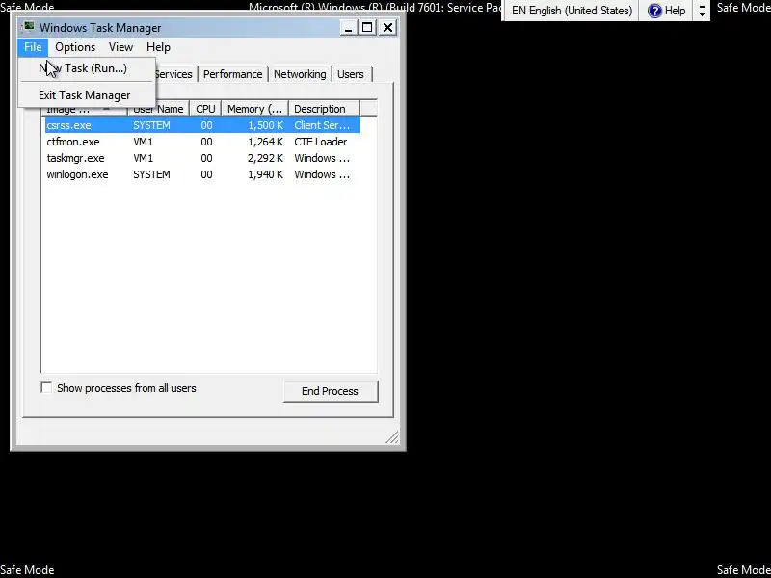The width and height of the screenshot is (771, 578).
Task: Choose New Task (Run...) from File menu
Action: 87,68
